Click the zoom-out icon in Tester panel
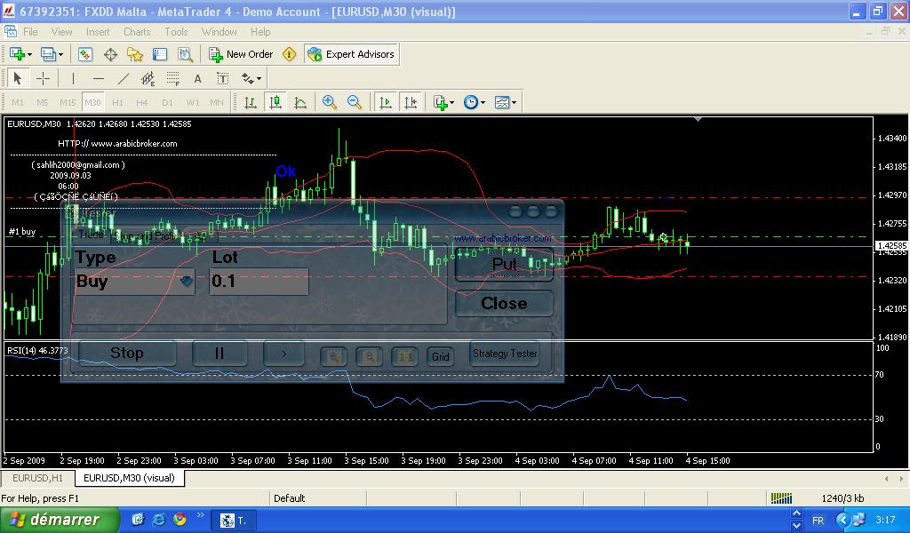910x533 pixels. 369,356
